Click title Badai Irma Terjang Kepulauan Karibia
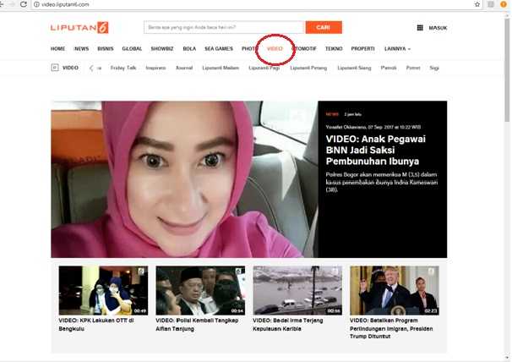 [287, 325]
